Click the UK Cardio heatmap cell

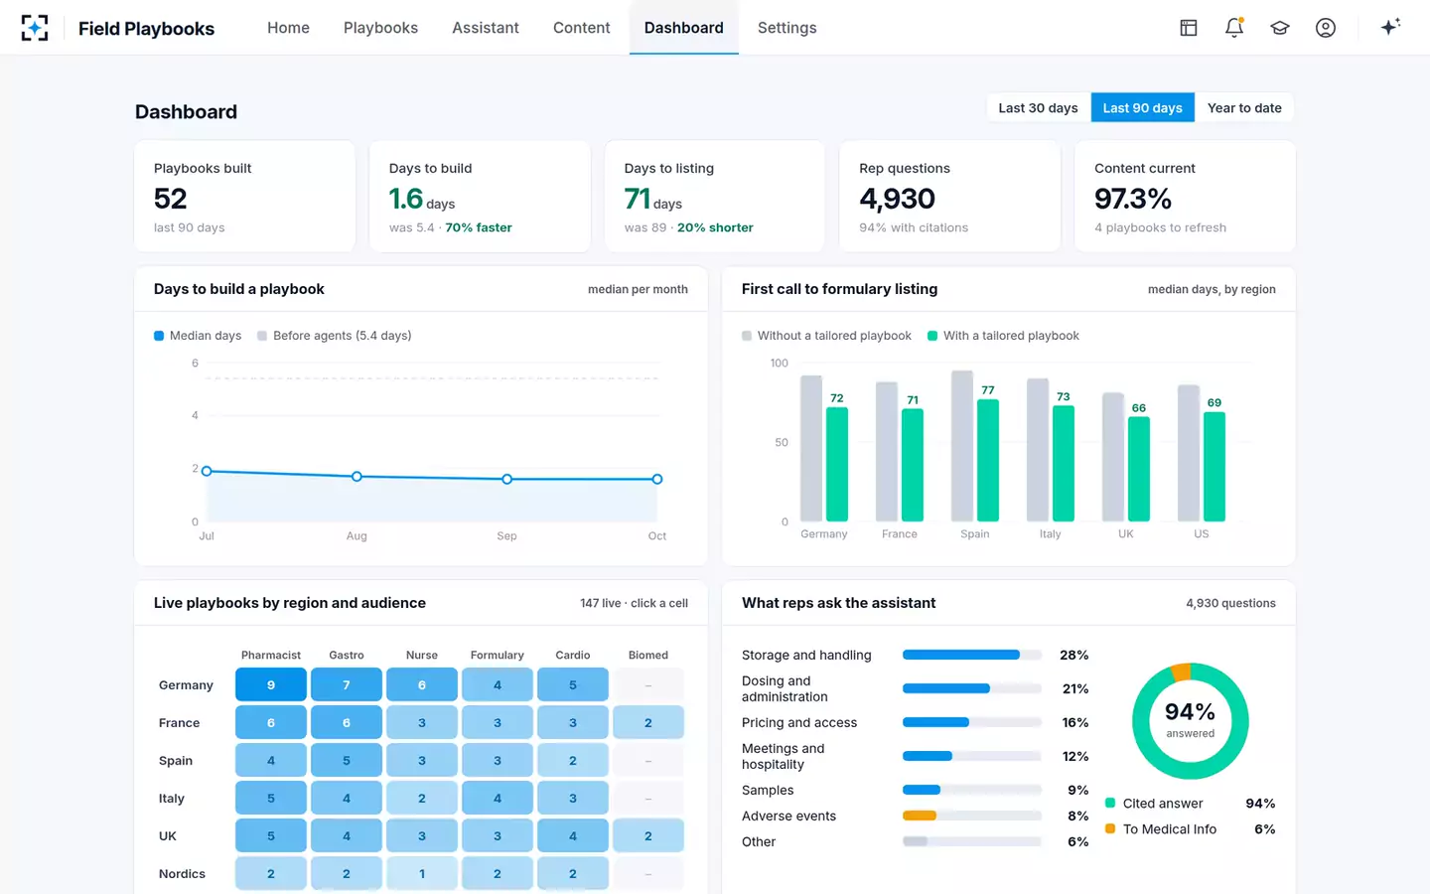point(573,835)
